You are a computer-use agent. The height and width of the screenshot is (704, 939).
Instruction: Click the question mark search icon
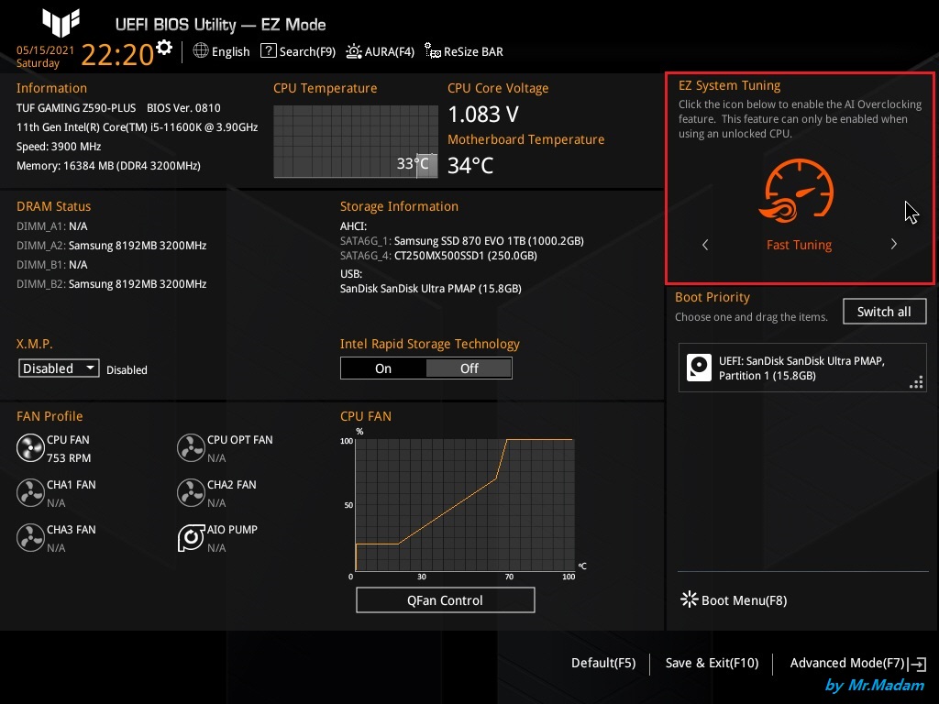(x=269, y=51)
